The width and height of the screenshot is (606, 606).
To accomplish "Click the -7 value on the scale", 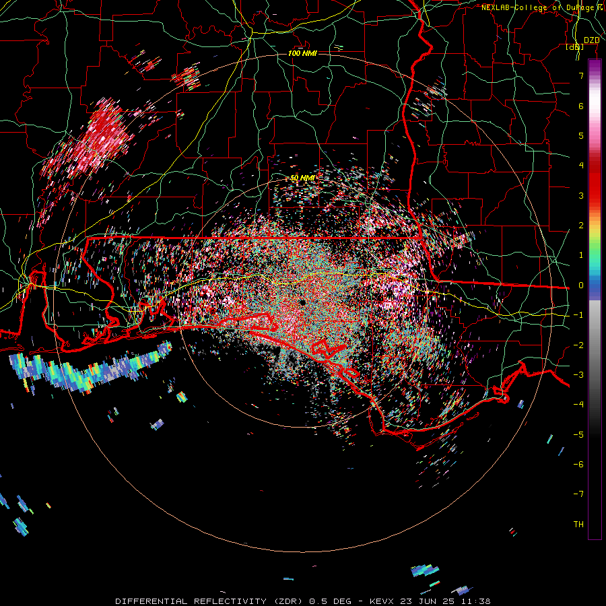I will point(578,494).
